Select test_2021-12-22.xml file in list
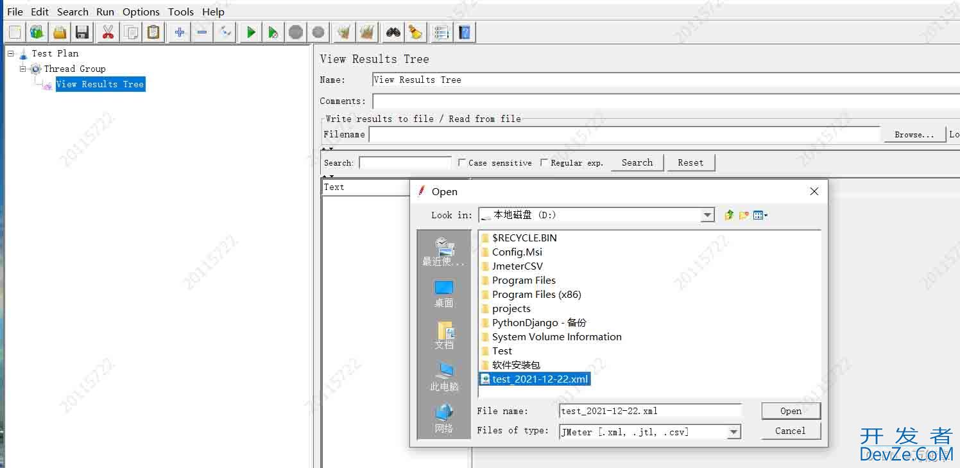 535,379
